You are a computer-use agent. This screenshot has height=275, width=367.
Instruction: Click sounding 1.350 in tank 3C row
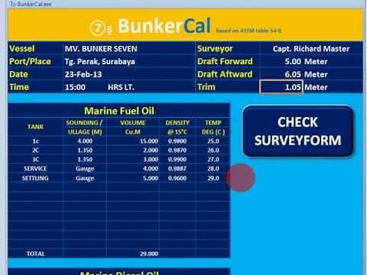[x=85, y=160]
